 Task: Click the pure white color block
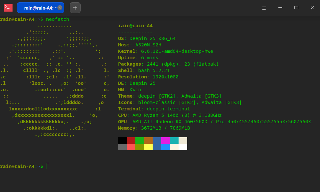(x=183, y=147)
